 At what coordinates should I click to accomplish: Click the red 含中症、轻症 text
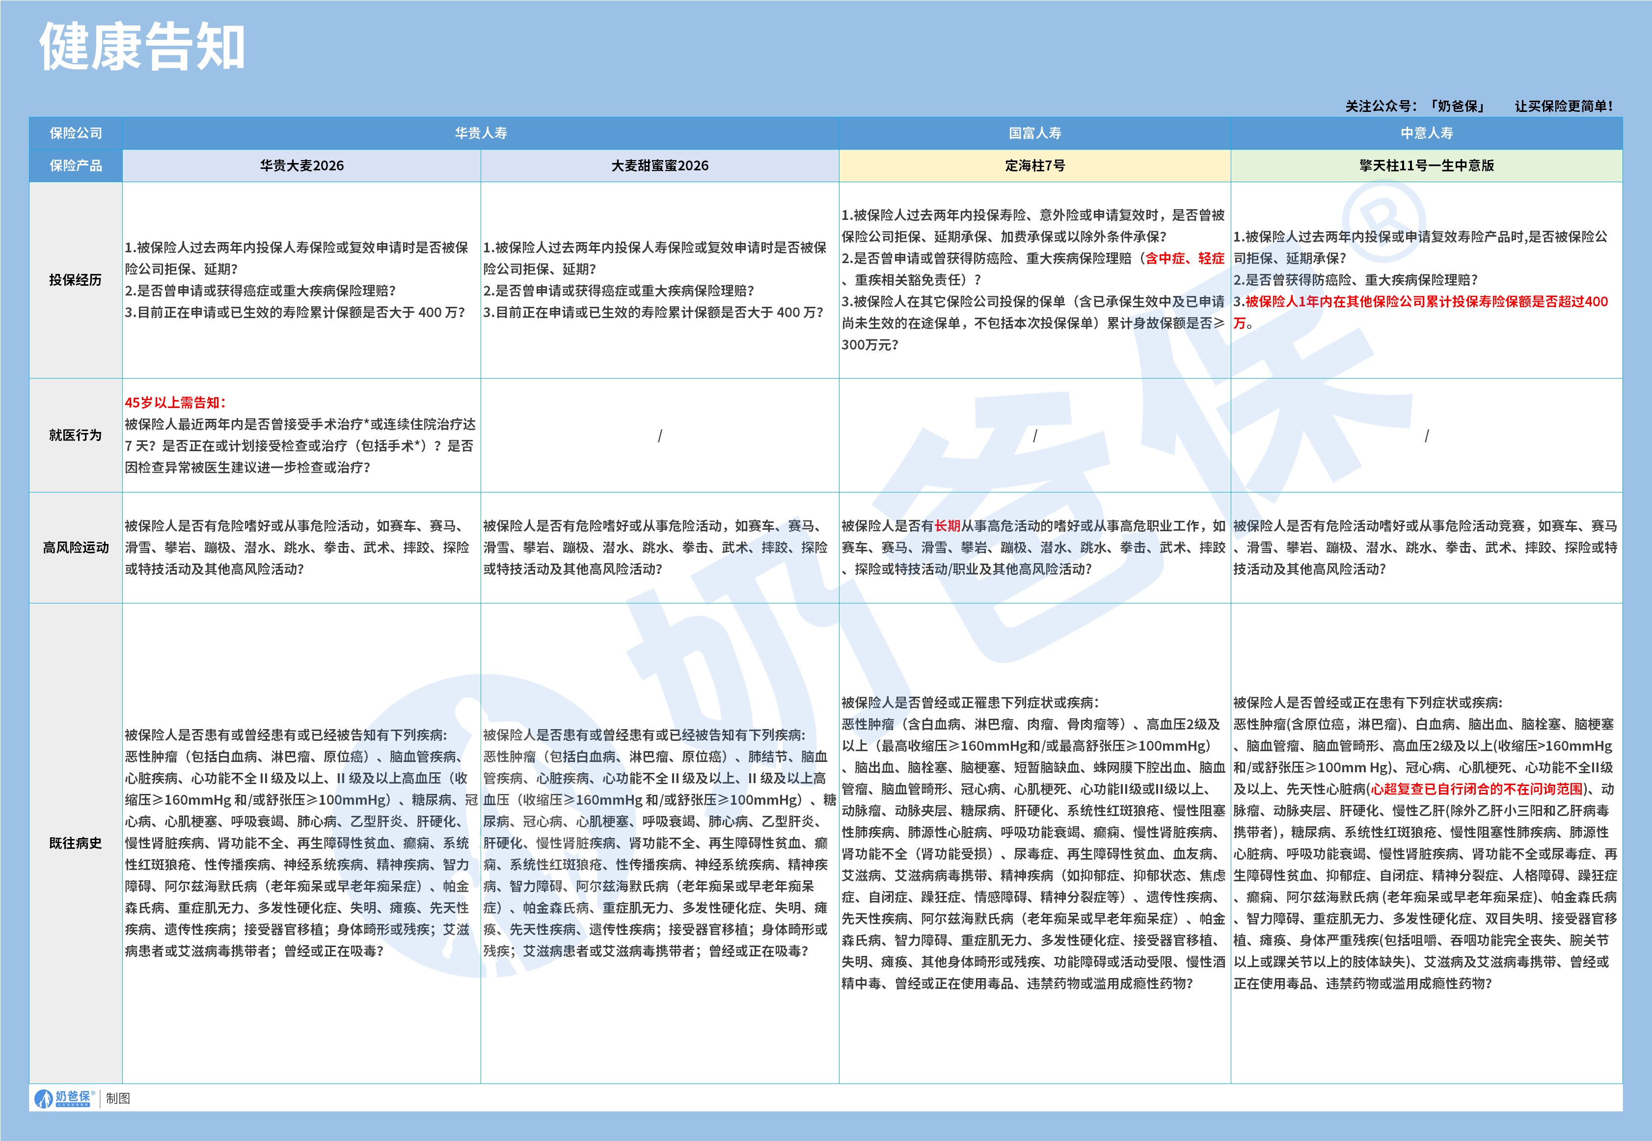(1185, 259)
